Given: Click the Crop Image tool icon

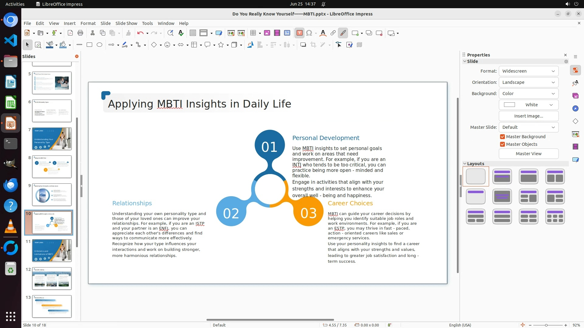Looking at the screenshot, I should (x=313, y=45).
